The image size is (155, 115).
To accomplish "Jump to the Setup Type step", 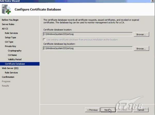I will coord(10,37).
